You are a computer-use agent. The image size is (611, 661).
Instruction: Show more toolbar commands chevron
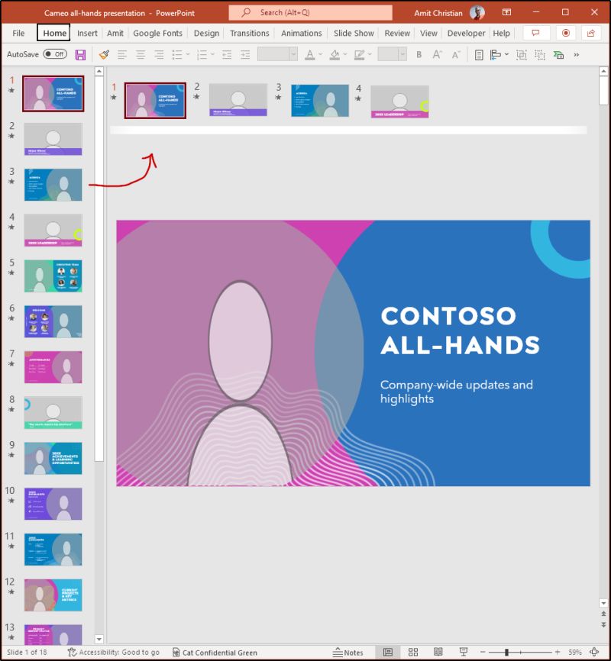[x=577, y=55]
